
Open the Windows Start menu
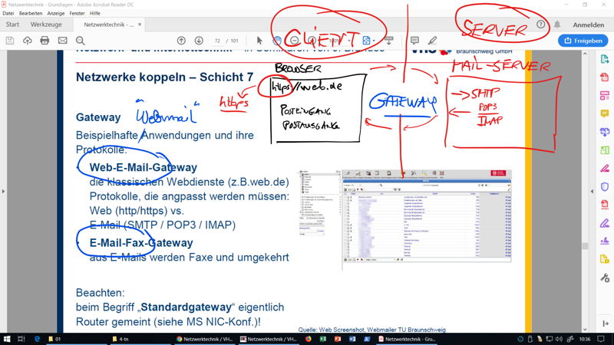coord(7,339)
